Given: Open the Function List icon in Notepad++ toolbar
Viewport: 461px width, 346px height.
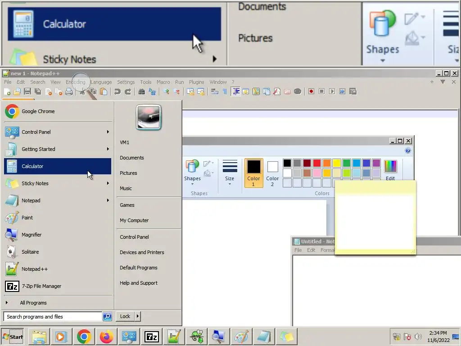Looking at the screenshot, I should (x=277, y=91).
